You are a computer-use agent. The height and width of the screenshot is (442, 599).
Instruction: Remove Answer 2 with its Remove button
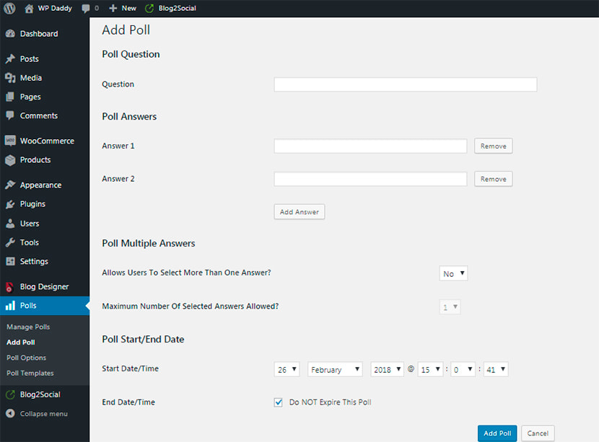coord(493,179)
